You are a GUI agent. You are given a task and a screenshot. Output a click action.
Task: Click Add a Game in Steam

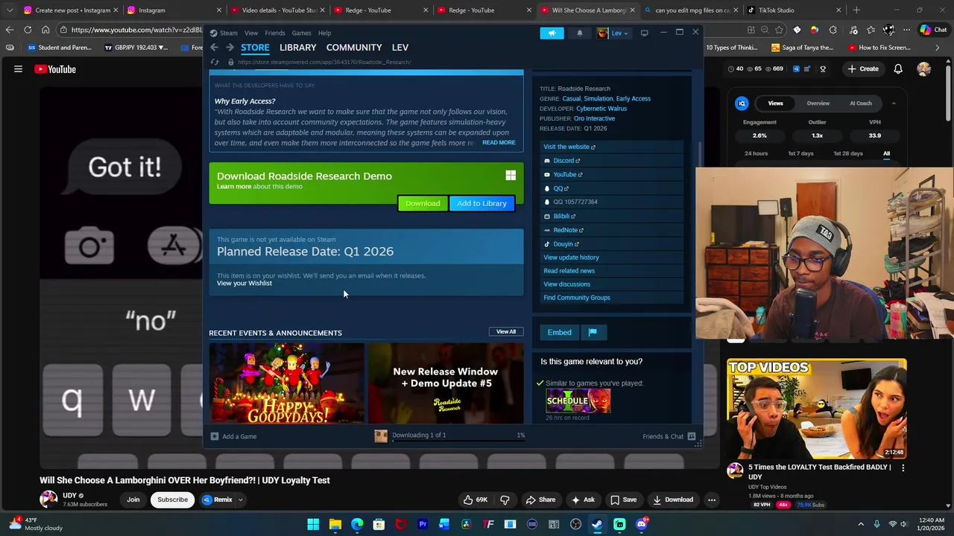click(x=233, y=436)
